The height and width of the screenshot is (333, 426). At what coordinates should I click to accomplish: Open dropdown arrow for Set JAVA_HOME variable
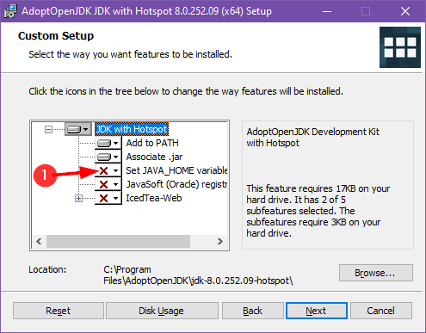tap(115, 170)
